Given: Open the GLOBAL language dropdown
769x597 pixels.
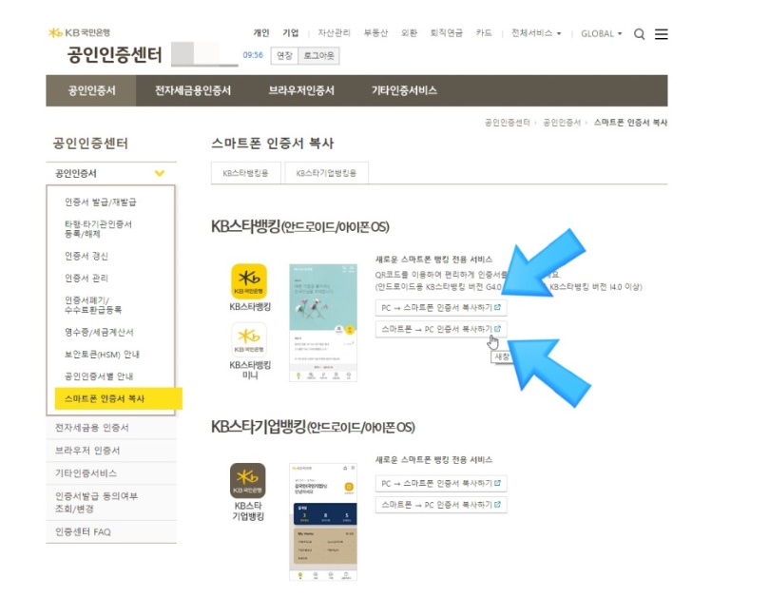Looking at the screenshot, I should tap(602, 33).
